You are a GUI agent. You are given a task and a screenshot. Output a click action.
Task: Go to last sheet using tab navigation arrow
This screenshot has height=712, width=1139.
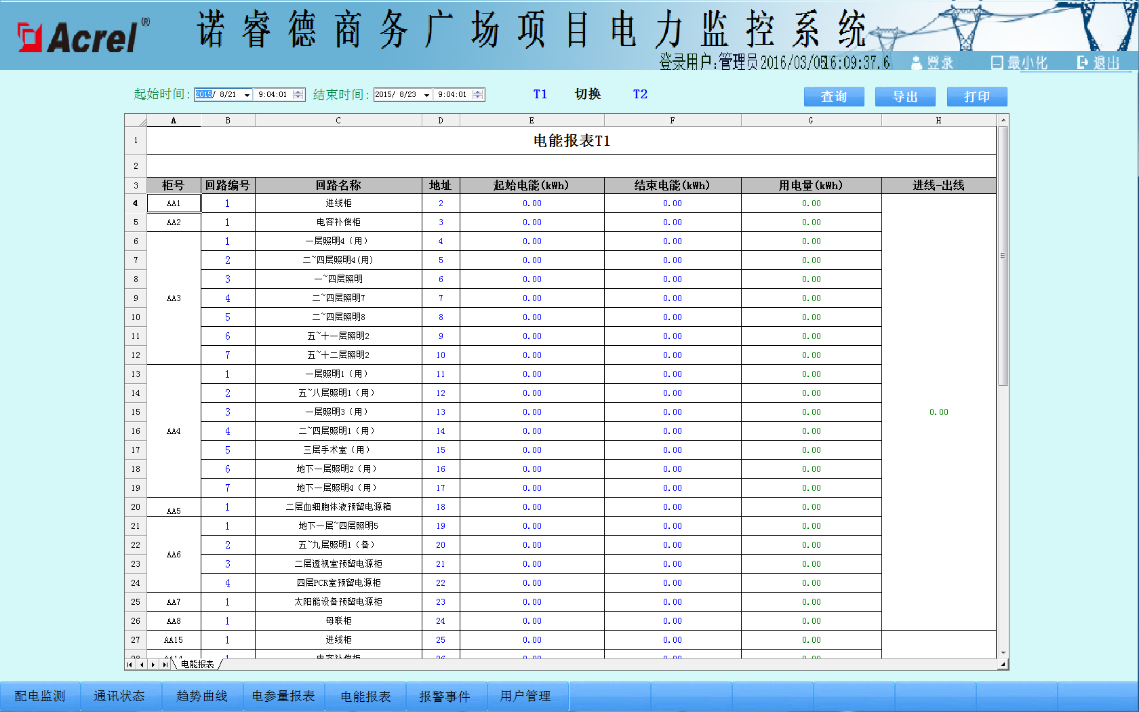[x=165, y=665]
